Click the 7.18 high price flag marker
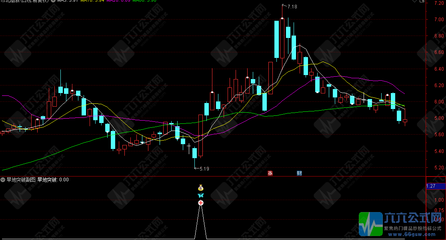Image resolution: width=446 pixels, height=240 pixels. coord(289,7)
